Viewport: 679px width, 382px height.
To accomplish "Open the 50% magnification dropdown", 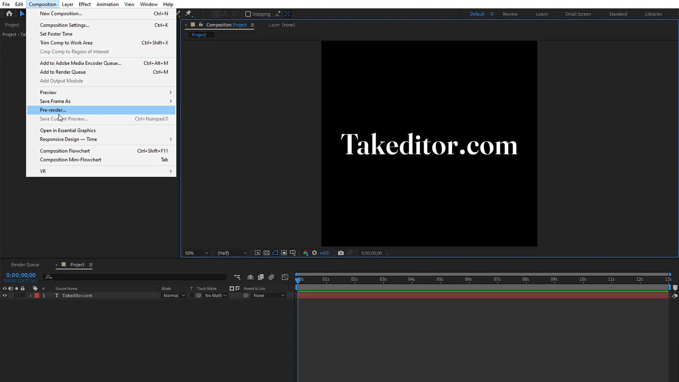I will pyautogui.click(x=196, y=253).
